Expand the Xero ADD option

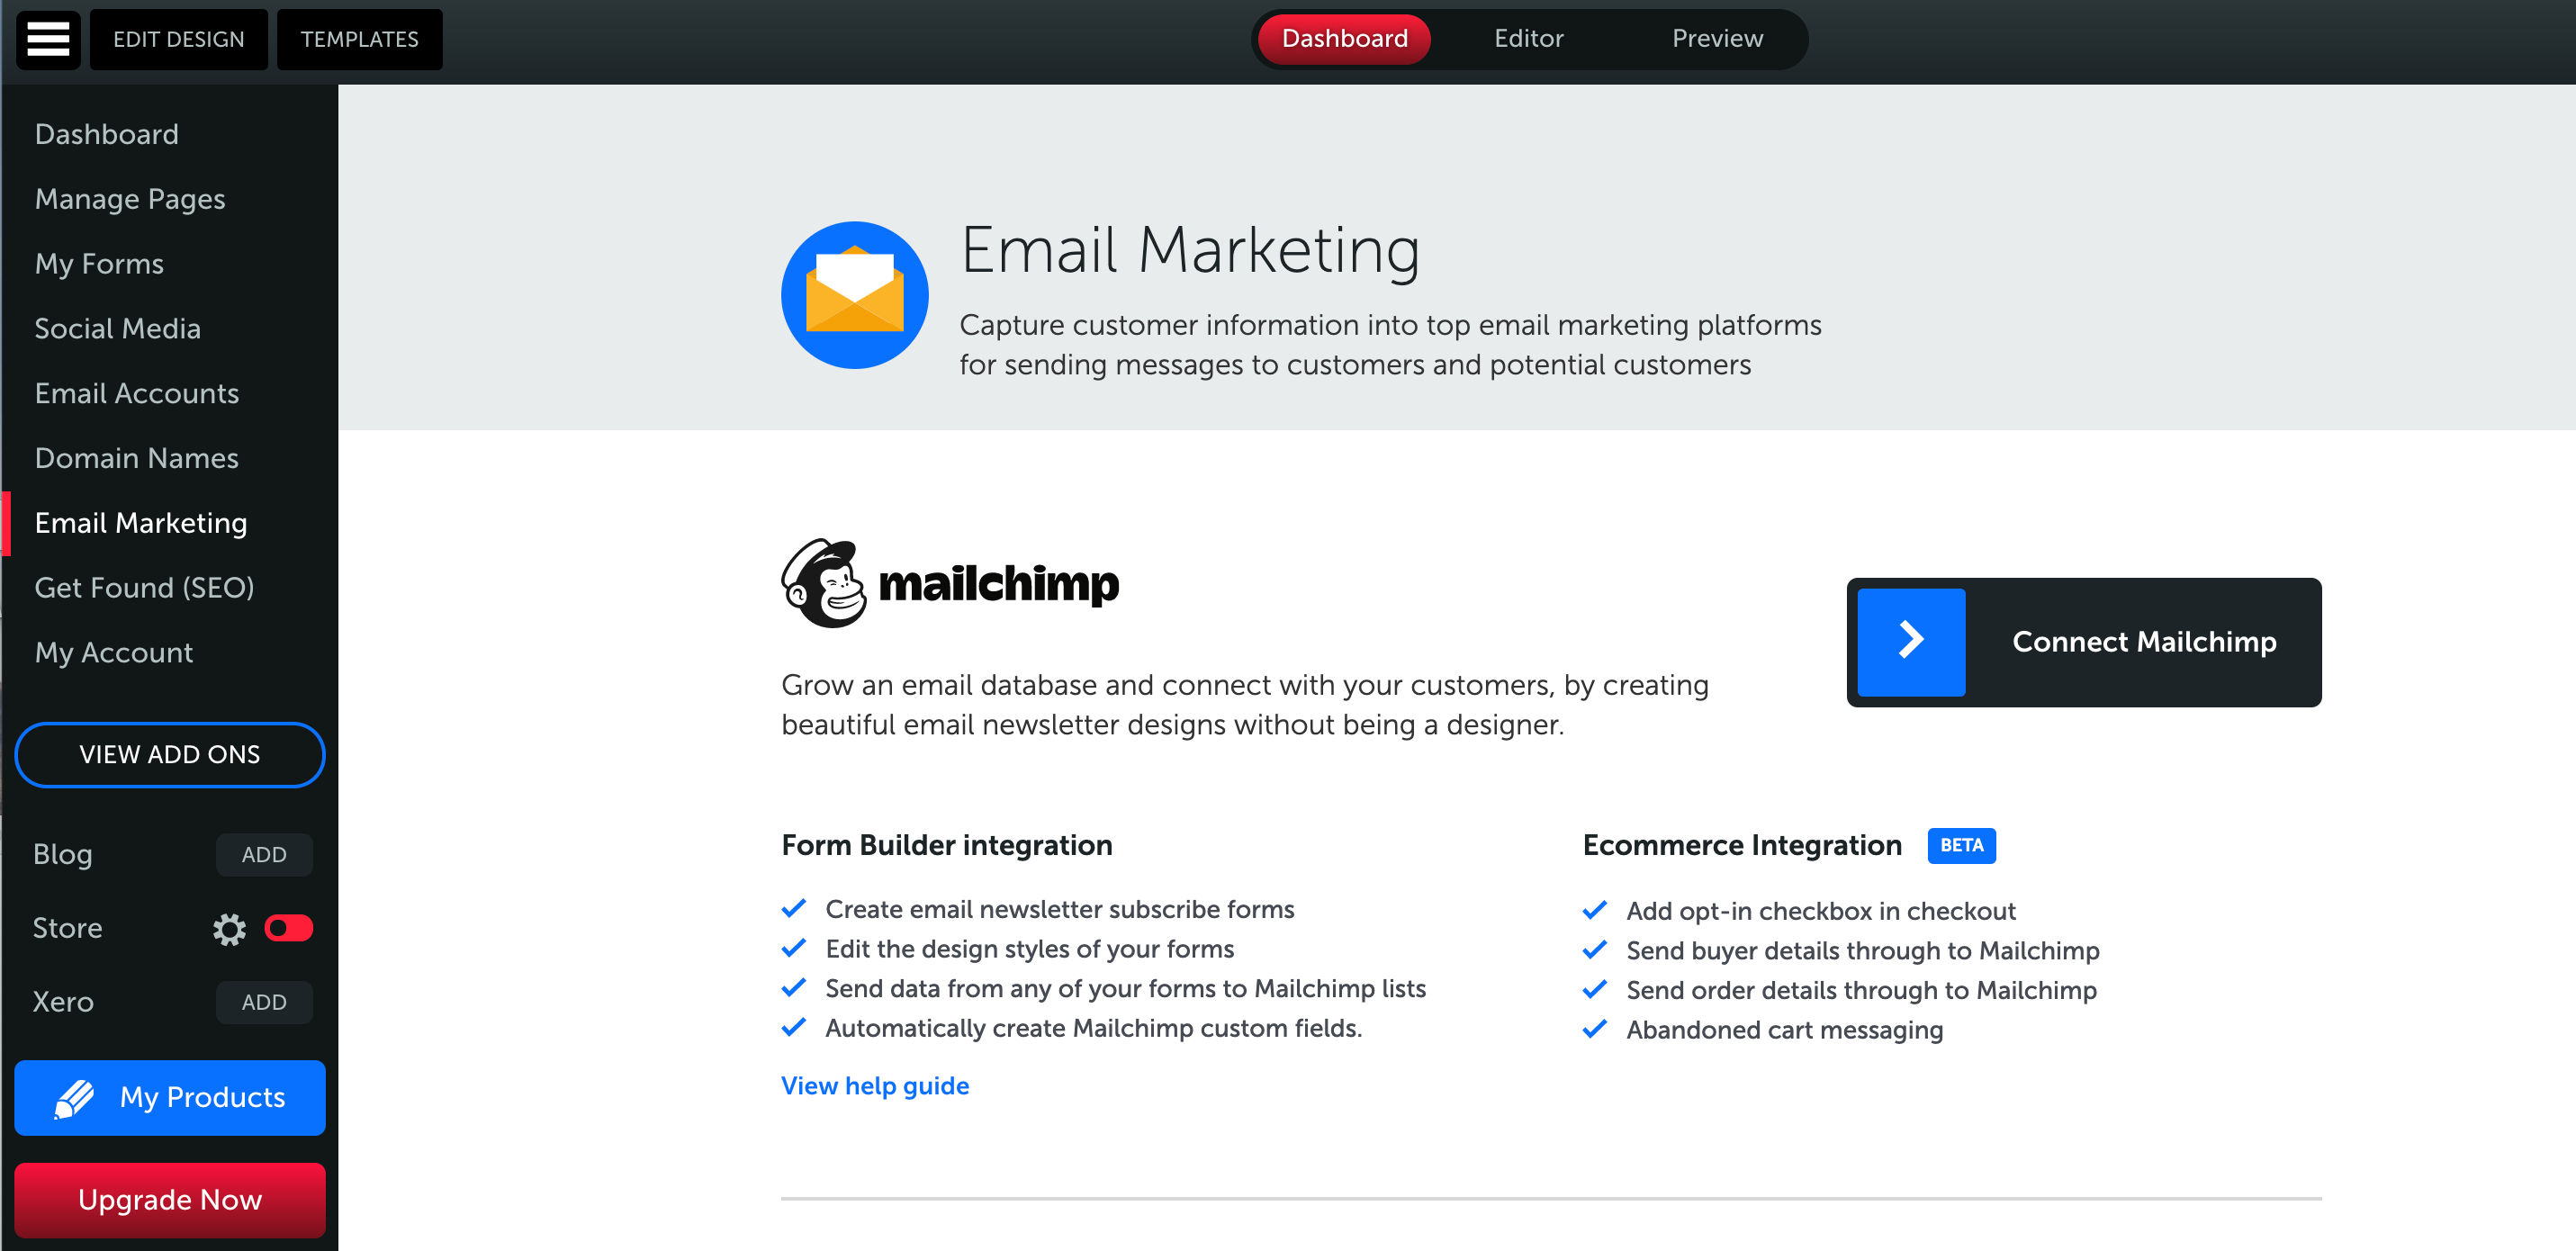click(x=263, y=1002)
